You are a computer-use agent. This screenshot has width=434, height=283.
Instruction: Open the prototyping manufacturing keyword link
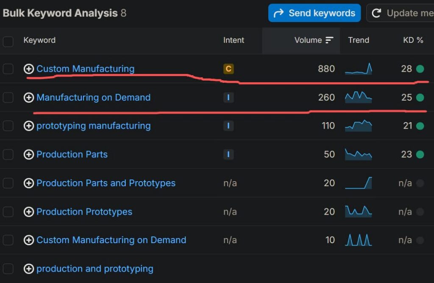point(94,126)
